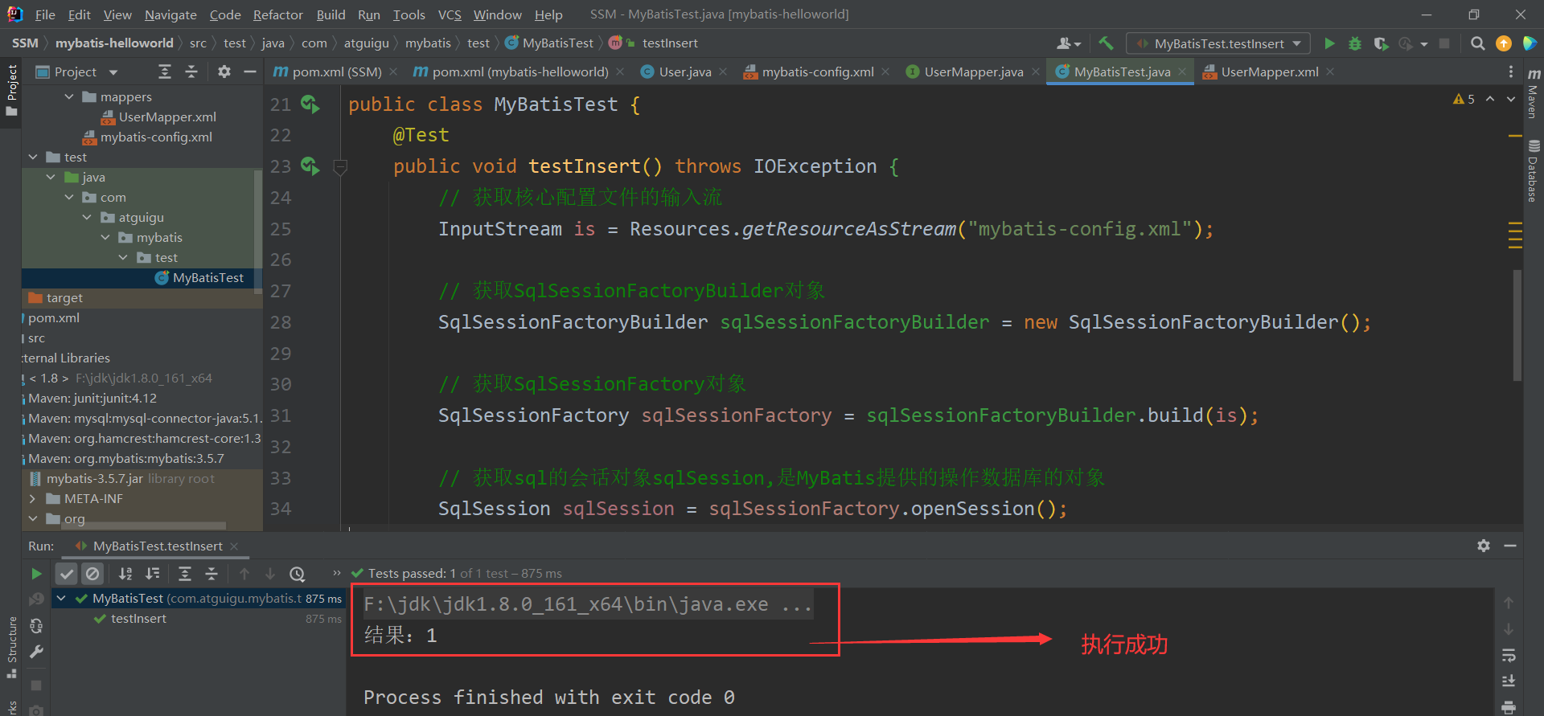Switch to User.java editor tab
Image resolution: width=1544 pixels, height=716 pixels.
tap(684, 72)
